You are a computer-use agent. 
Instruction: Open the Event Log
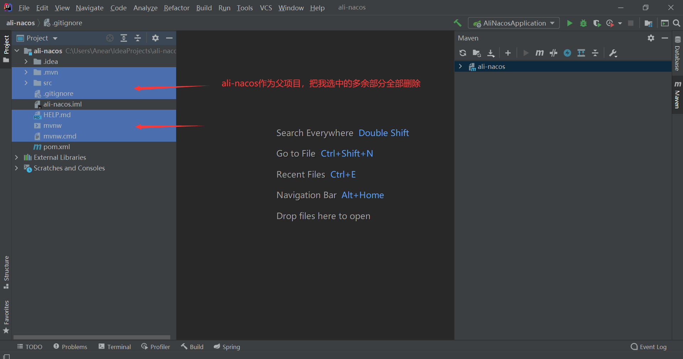click(649, 347)
